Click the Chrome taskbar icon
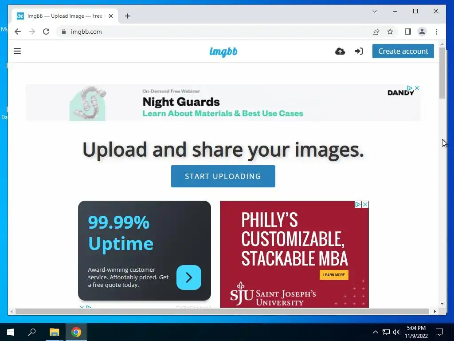The height and width of the screenshot is (341, 454). pos(76,332)
